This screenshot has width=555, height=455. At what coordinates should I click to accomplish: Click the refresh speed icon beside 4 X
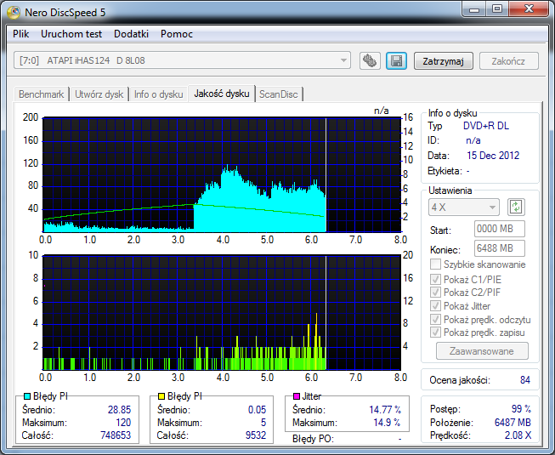pyautogui.click(x=516, y=208)
